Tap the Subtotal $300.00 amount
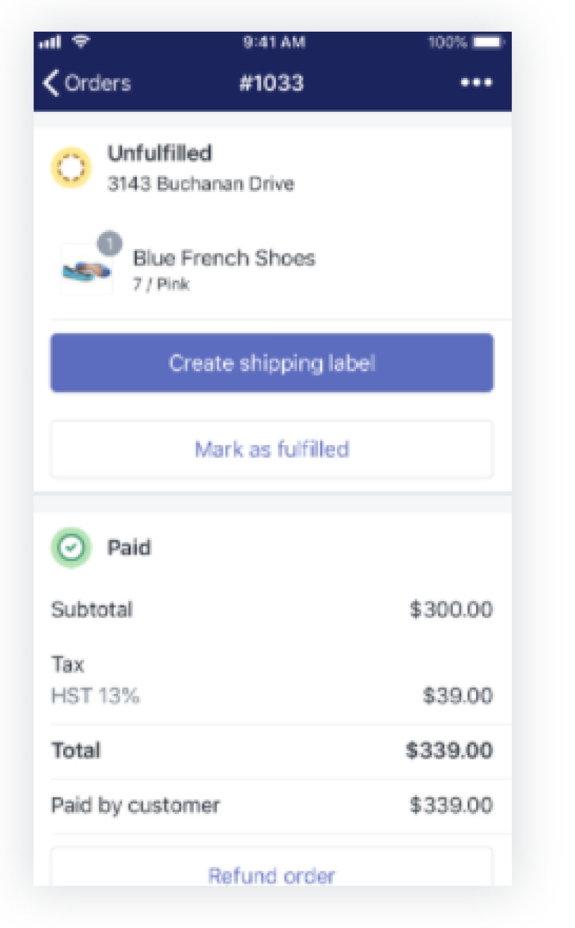This screenshot has height=928, width=575. (451, 609)
